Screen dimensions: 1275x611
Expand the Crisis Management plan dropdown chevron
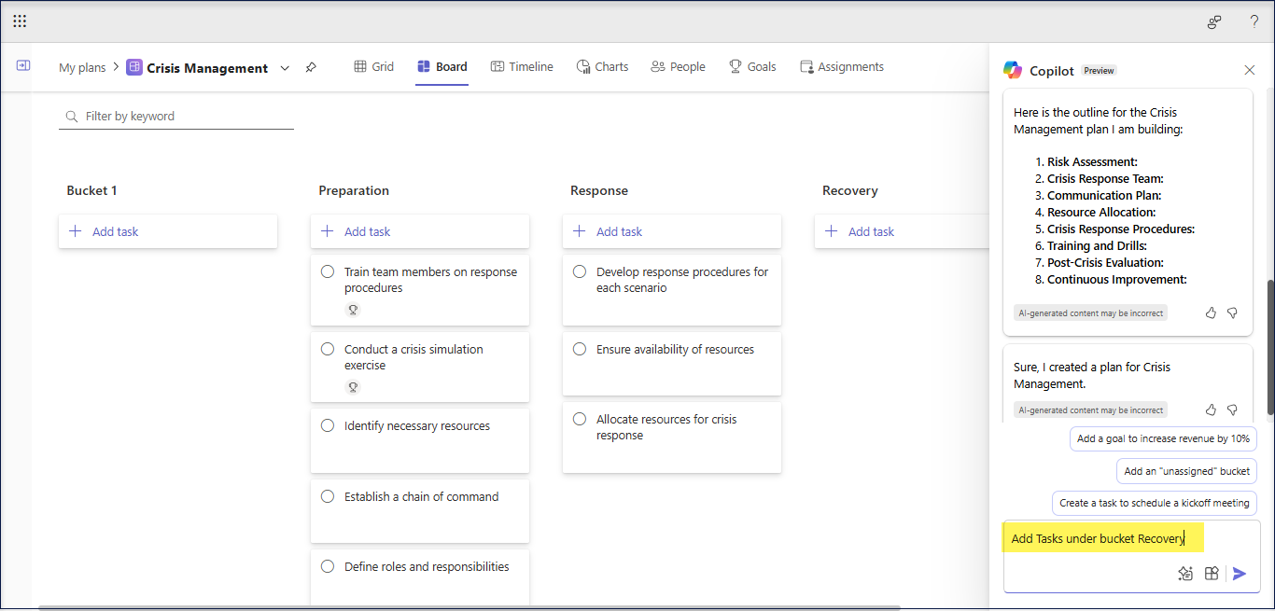(285, 67)
